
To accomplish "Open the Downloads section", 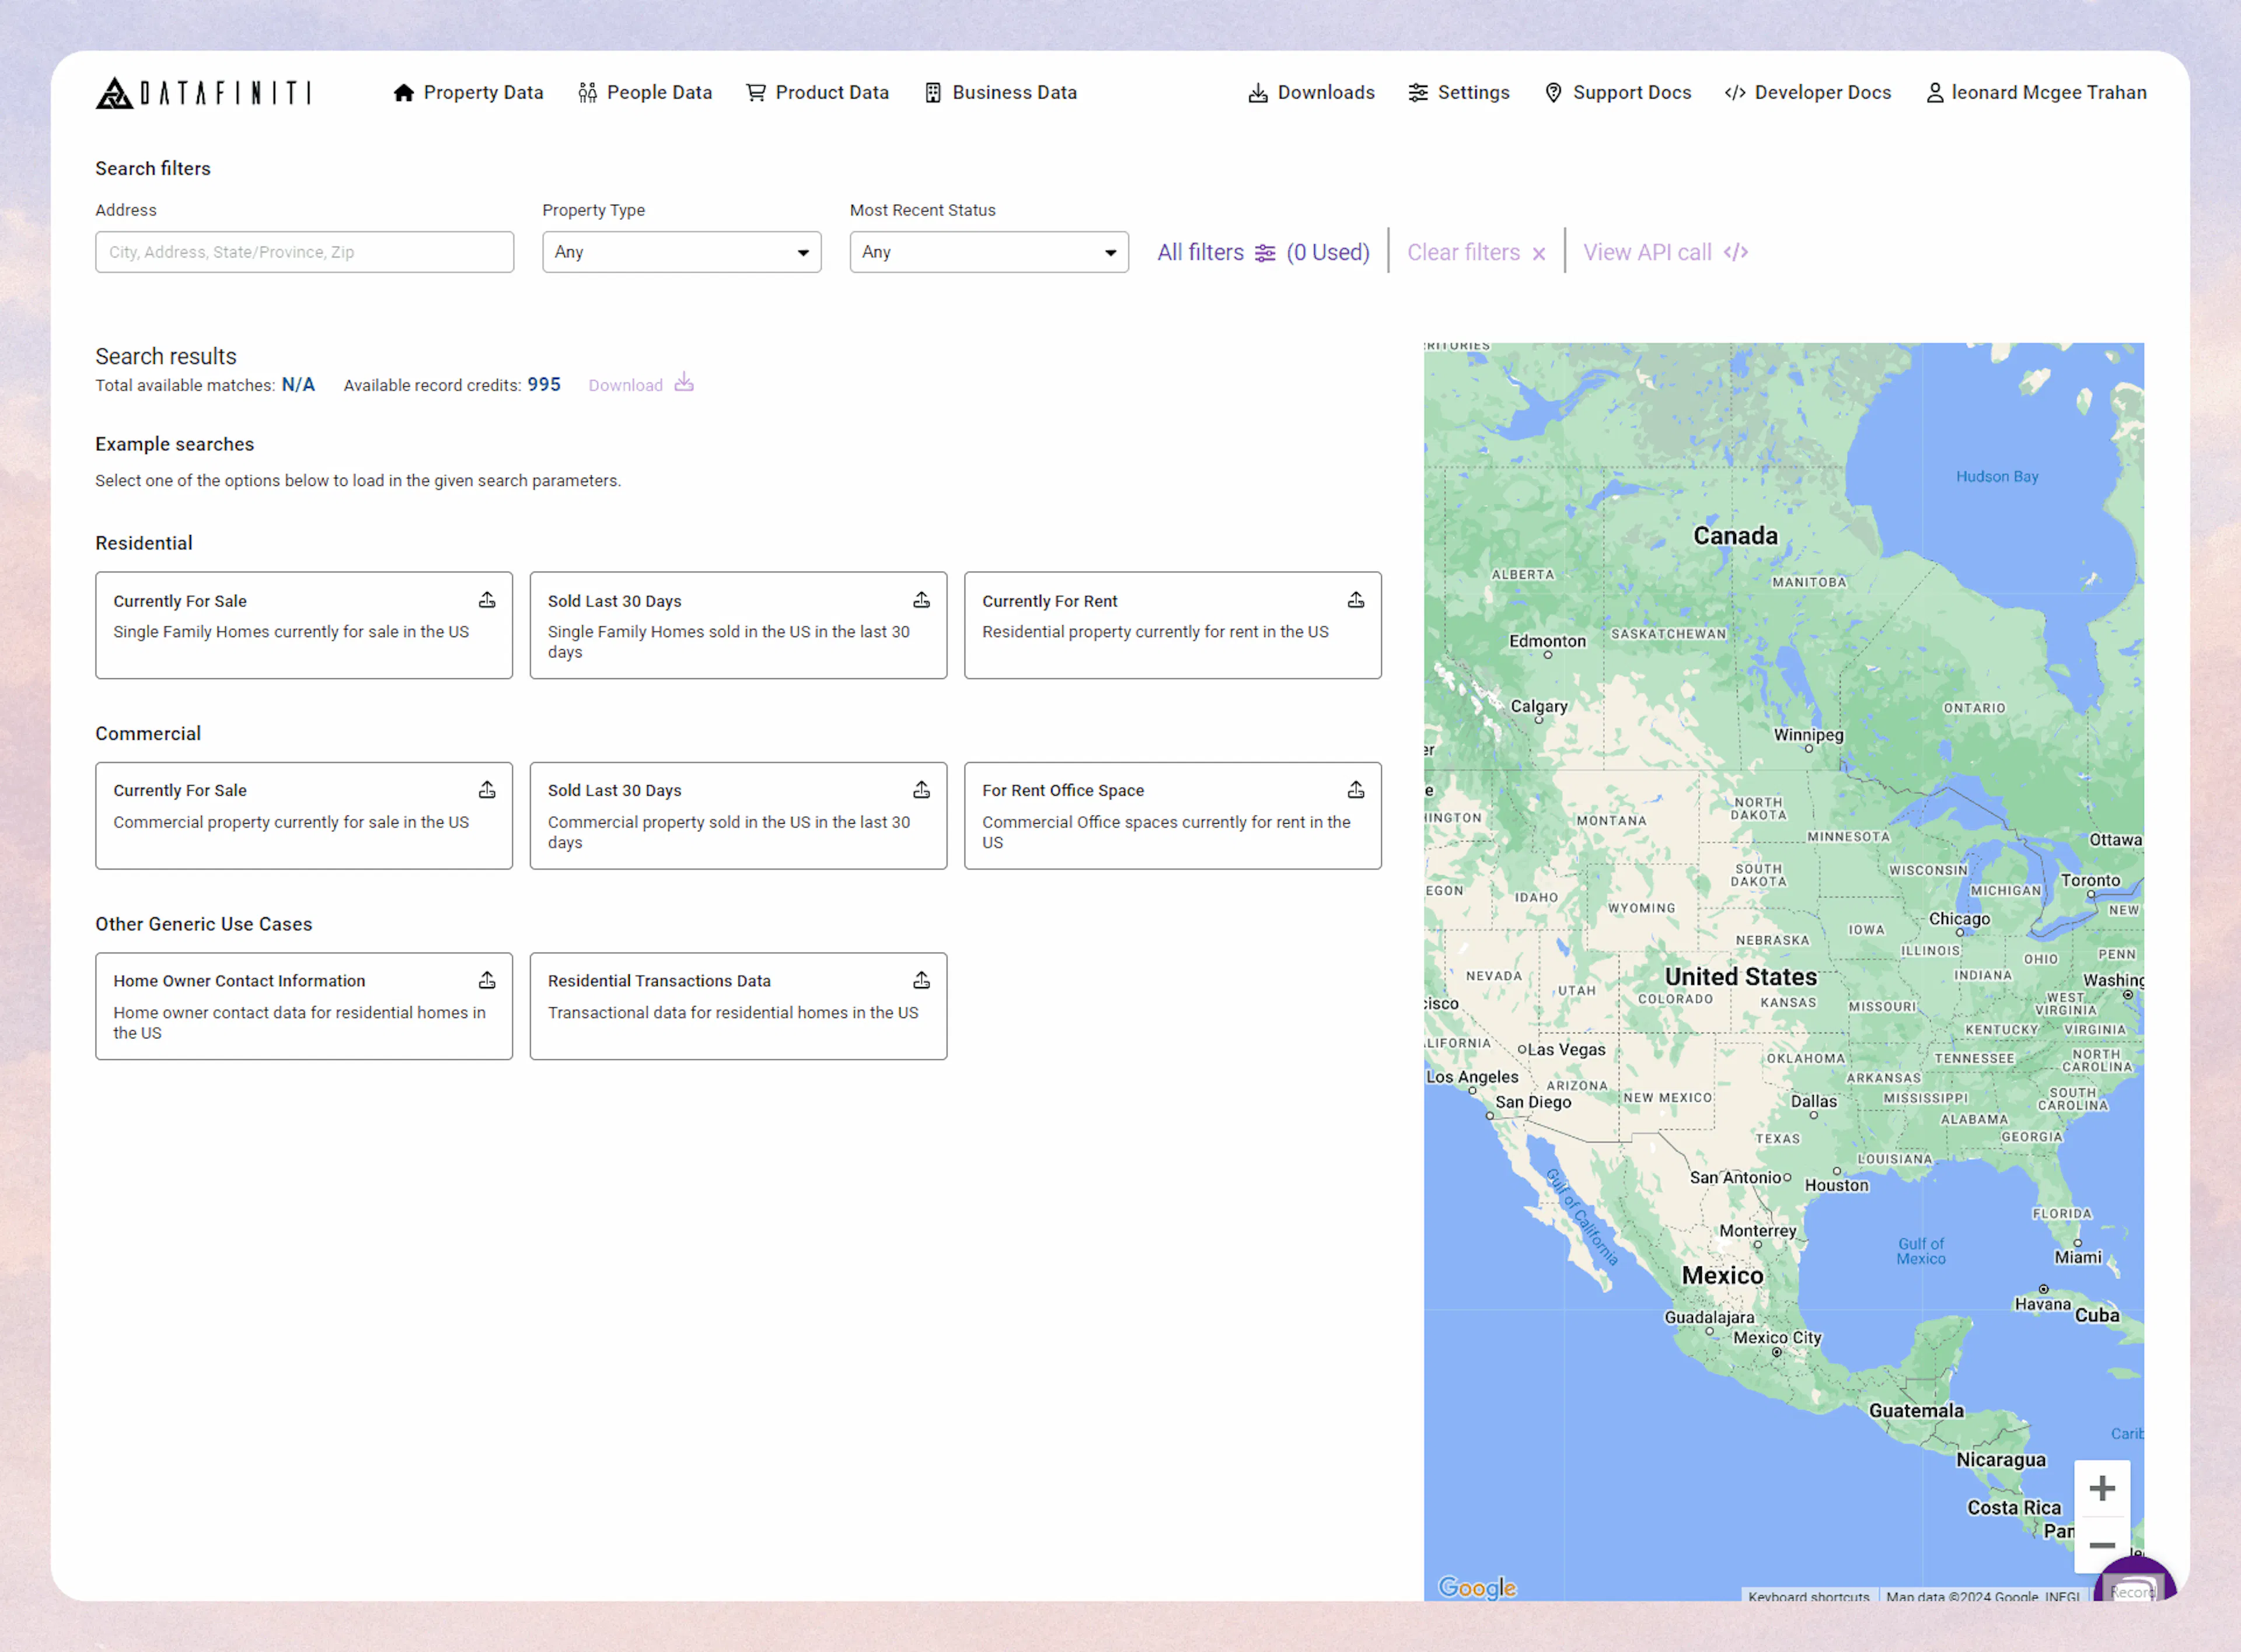I will 1311,92.
